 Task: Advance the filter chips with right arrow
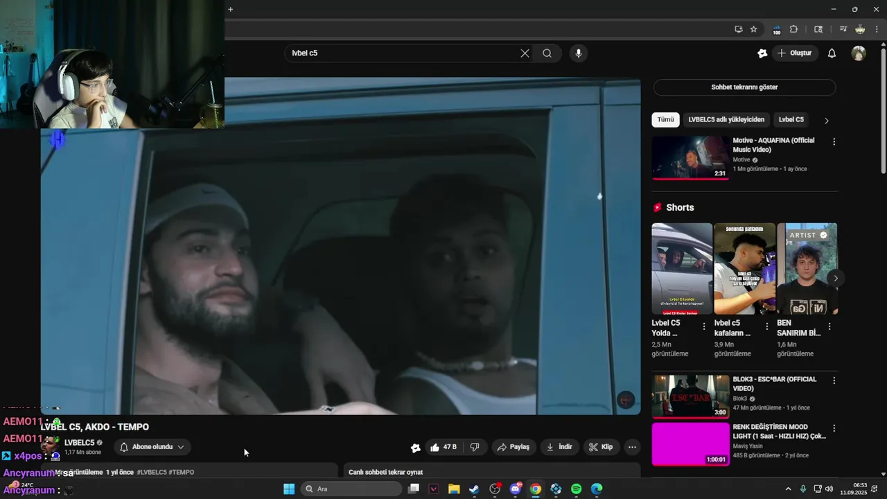826,121
